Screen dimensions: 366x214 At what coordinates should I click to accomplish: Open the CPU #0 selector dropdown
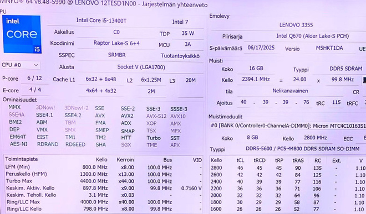tap(20, 65)
